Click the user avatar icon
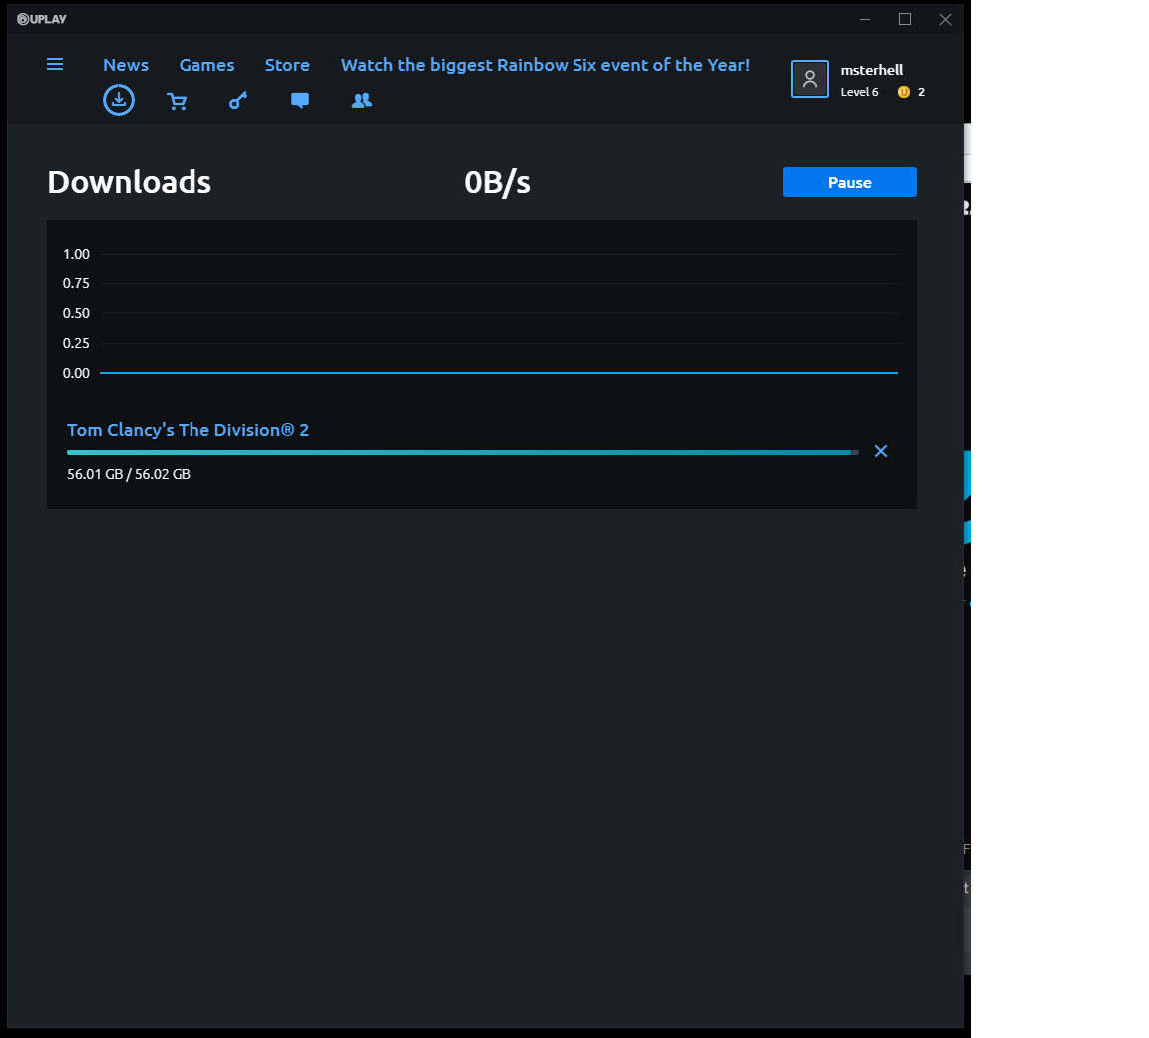This screenshot has height=1038, width=1149. 810,79
